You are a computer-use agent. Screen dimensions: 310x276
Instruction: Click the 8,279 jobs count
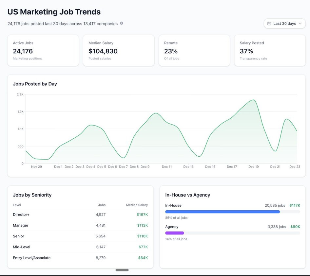[101, 258]
